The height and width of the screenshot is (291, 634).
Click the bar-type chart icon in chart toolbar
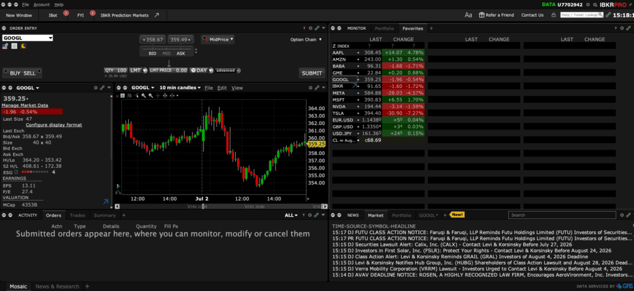pyautogui.click(x=129, y=96)
